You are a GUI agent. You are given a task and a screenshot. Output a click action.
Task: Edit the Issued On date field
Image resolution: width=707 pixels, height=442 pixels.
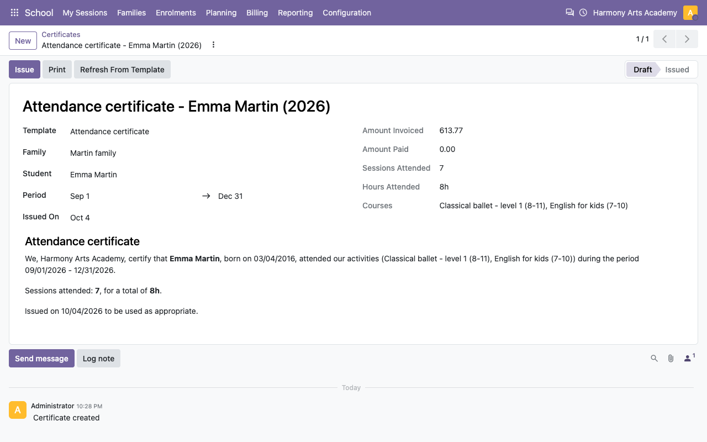pyautogui.click(x=207, y=218)
